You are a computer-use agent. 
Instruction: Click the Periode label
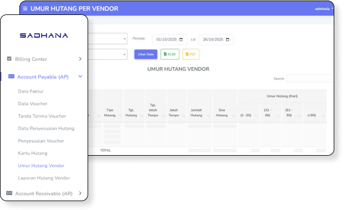tap(139, 39)
